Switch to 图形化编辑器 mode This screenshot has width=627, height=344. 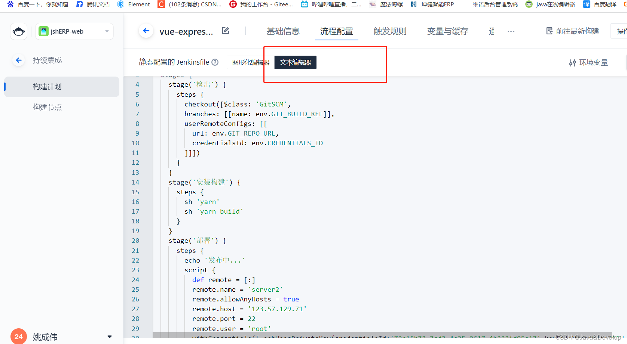tap(251, 62)
